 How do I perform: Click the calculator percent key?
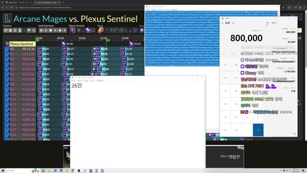click(225, 65)
